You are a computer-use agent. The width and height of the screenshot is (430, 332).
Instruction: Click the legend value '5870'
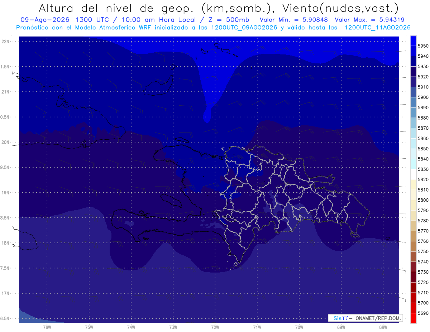423,128
